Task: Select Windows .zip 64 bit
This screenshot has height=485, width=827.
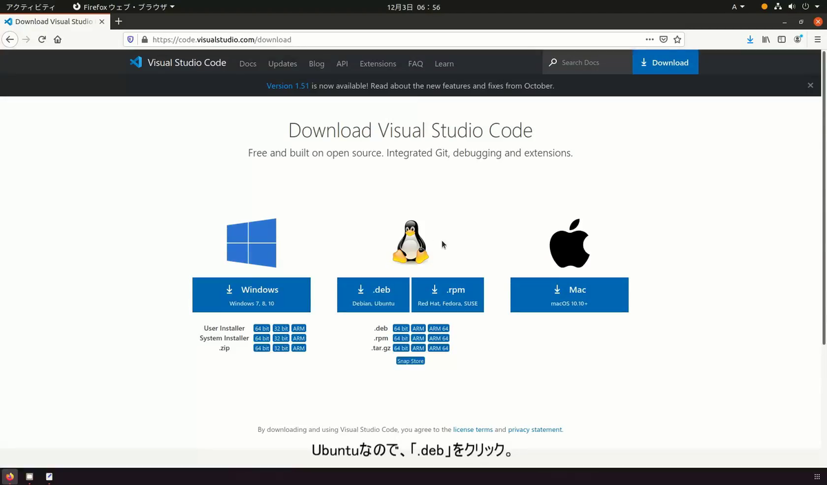Action: point(262,349)
